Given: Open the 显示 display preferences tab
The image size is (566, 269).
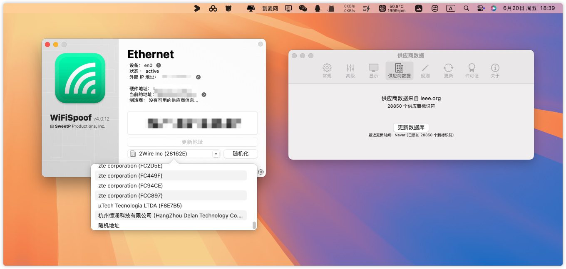Looking at the screenshot, I should click(374, 71).
